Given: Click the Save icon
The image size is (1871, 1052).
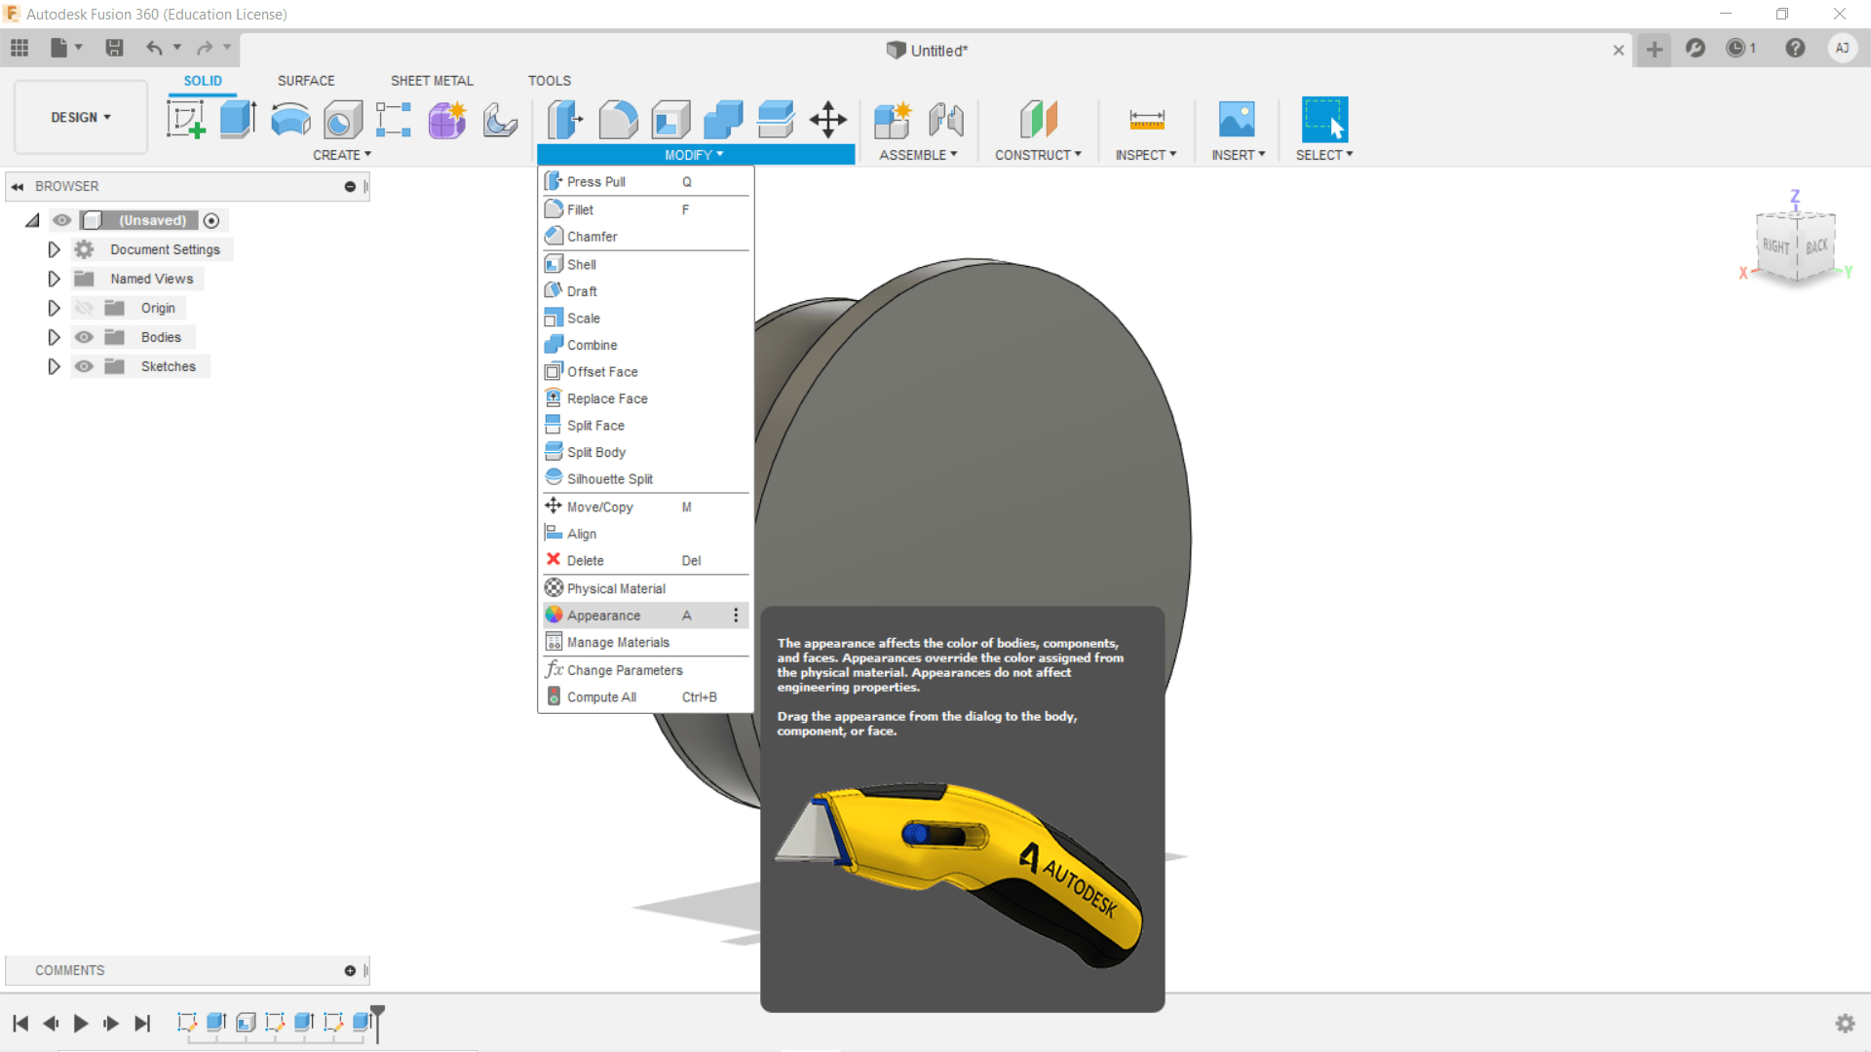Looking at the screenshot, I should (x=114, y=48).
